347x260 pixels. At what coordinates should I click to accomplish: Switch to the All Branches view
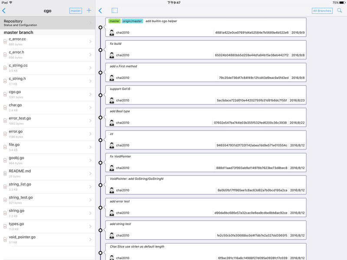coord(322,11)
